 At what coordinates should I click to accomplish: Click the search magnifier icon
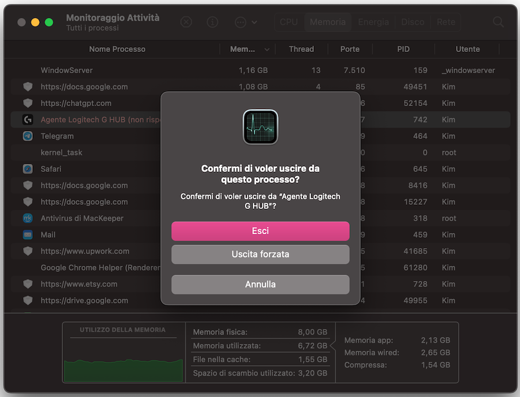coord(497,22)
